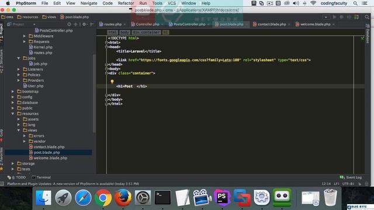The height and width of the screenshot is (210, 374).
Task: Select Job.php in project tree
Action: (38, 64)
